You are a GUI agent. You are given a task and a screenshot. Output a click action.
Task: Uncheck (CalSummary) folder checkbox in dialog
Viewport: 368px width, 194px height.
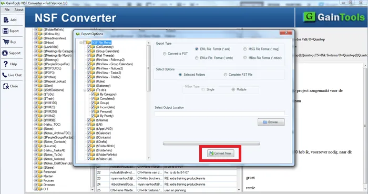click(89, 47)
